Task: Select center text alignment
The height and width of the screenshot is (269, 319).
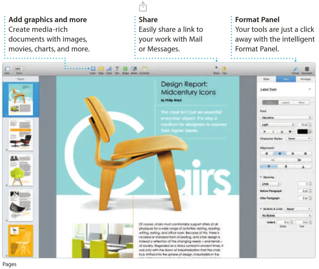Action: click(x=280, y=154)
